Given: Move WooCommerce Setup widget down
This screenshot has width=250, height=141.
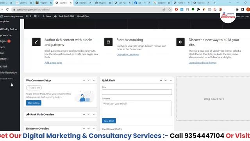Looking at the screenshot, I should pyautogui.click(x=89, y=80).
